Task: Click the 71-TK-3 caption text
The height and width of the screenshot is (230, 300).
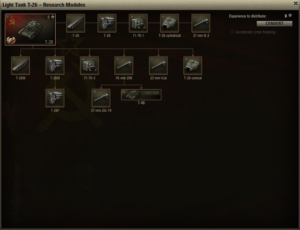Action: click(x=89, y=78)
